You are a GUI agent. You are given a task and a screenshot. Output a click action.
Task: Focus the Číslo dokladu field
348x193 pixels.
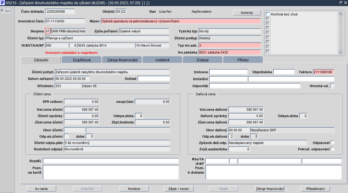60,11
